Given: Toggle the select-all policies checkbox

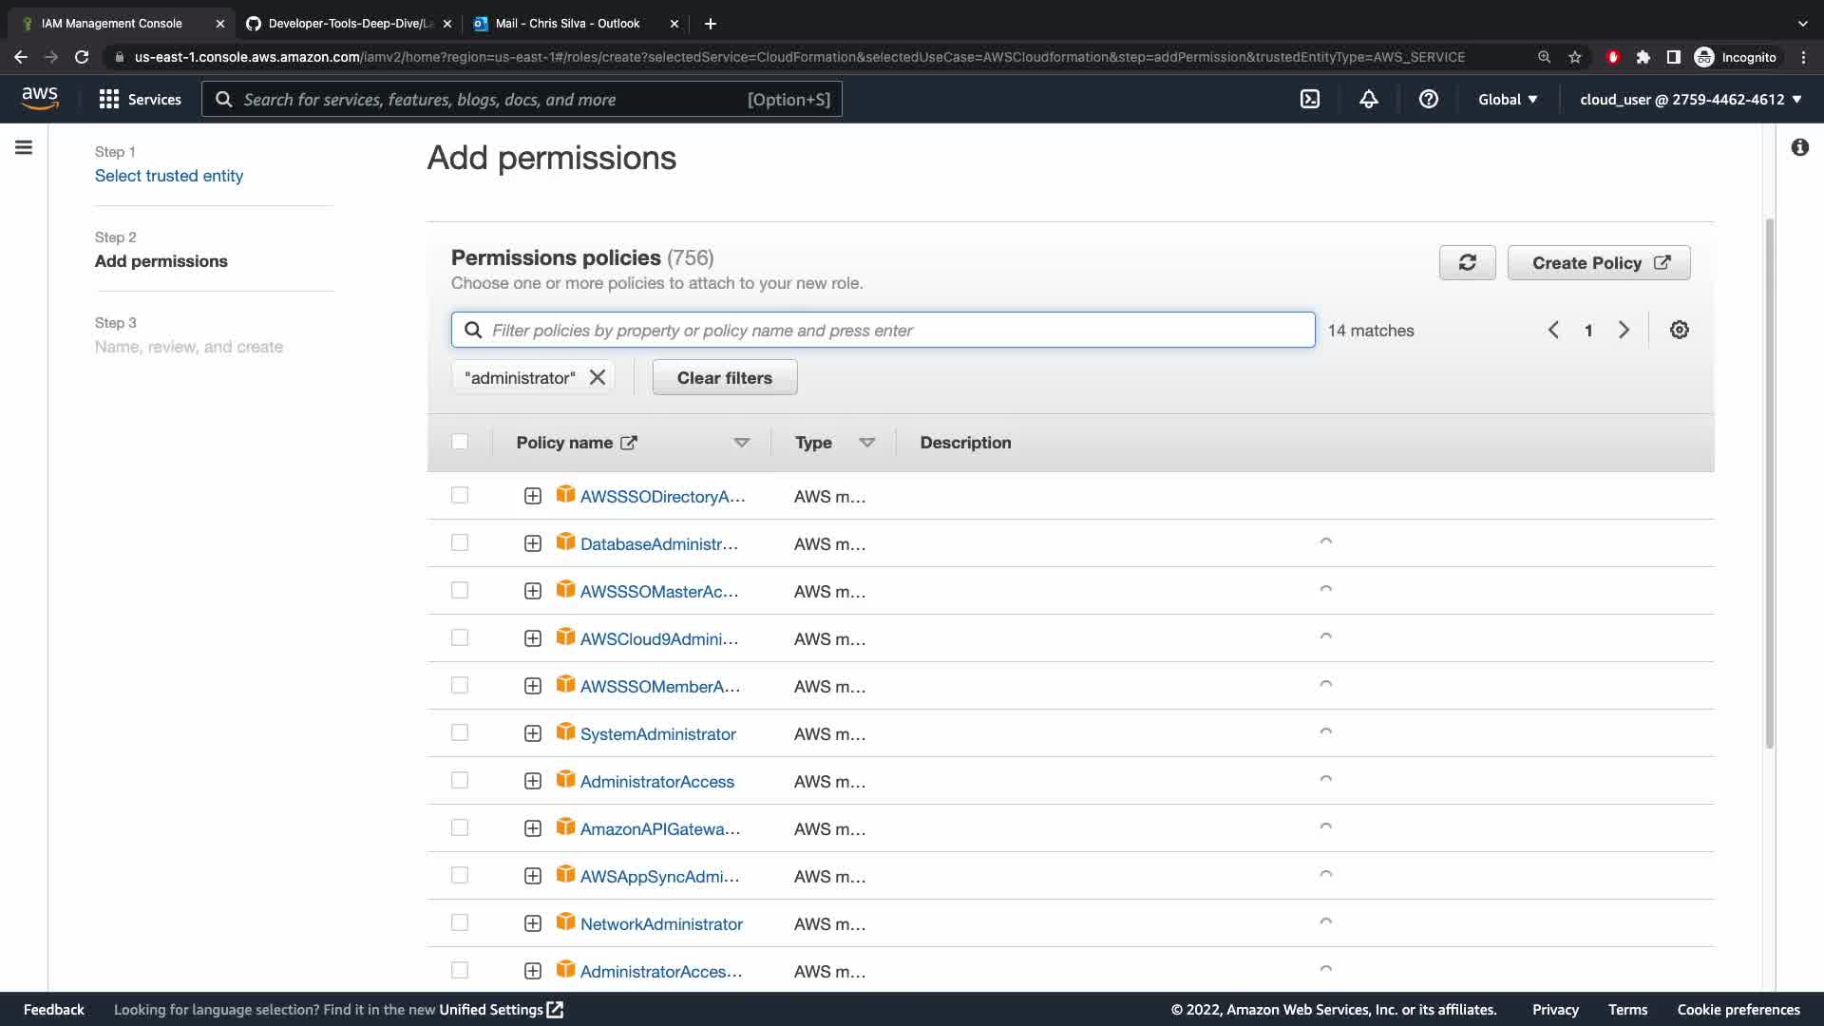Looking at the screenshot, I should coord(460,442).
